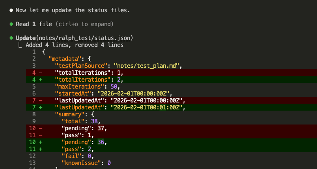Click the white bullet beside 'Now let me update'
Screen dimensions: 317x169
[11, 10]
